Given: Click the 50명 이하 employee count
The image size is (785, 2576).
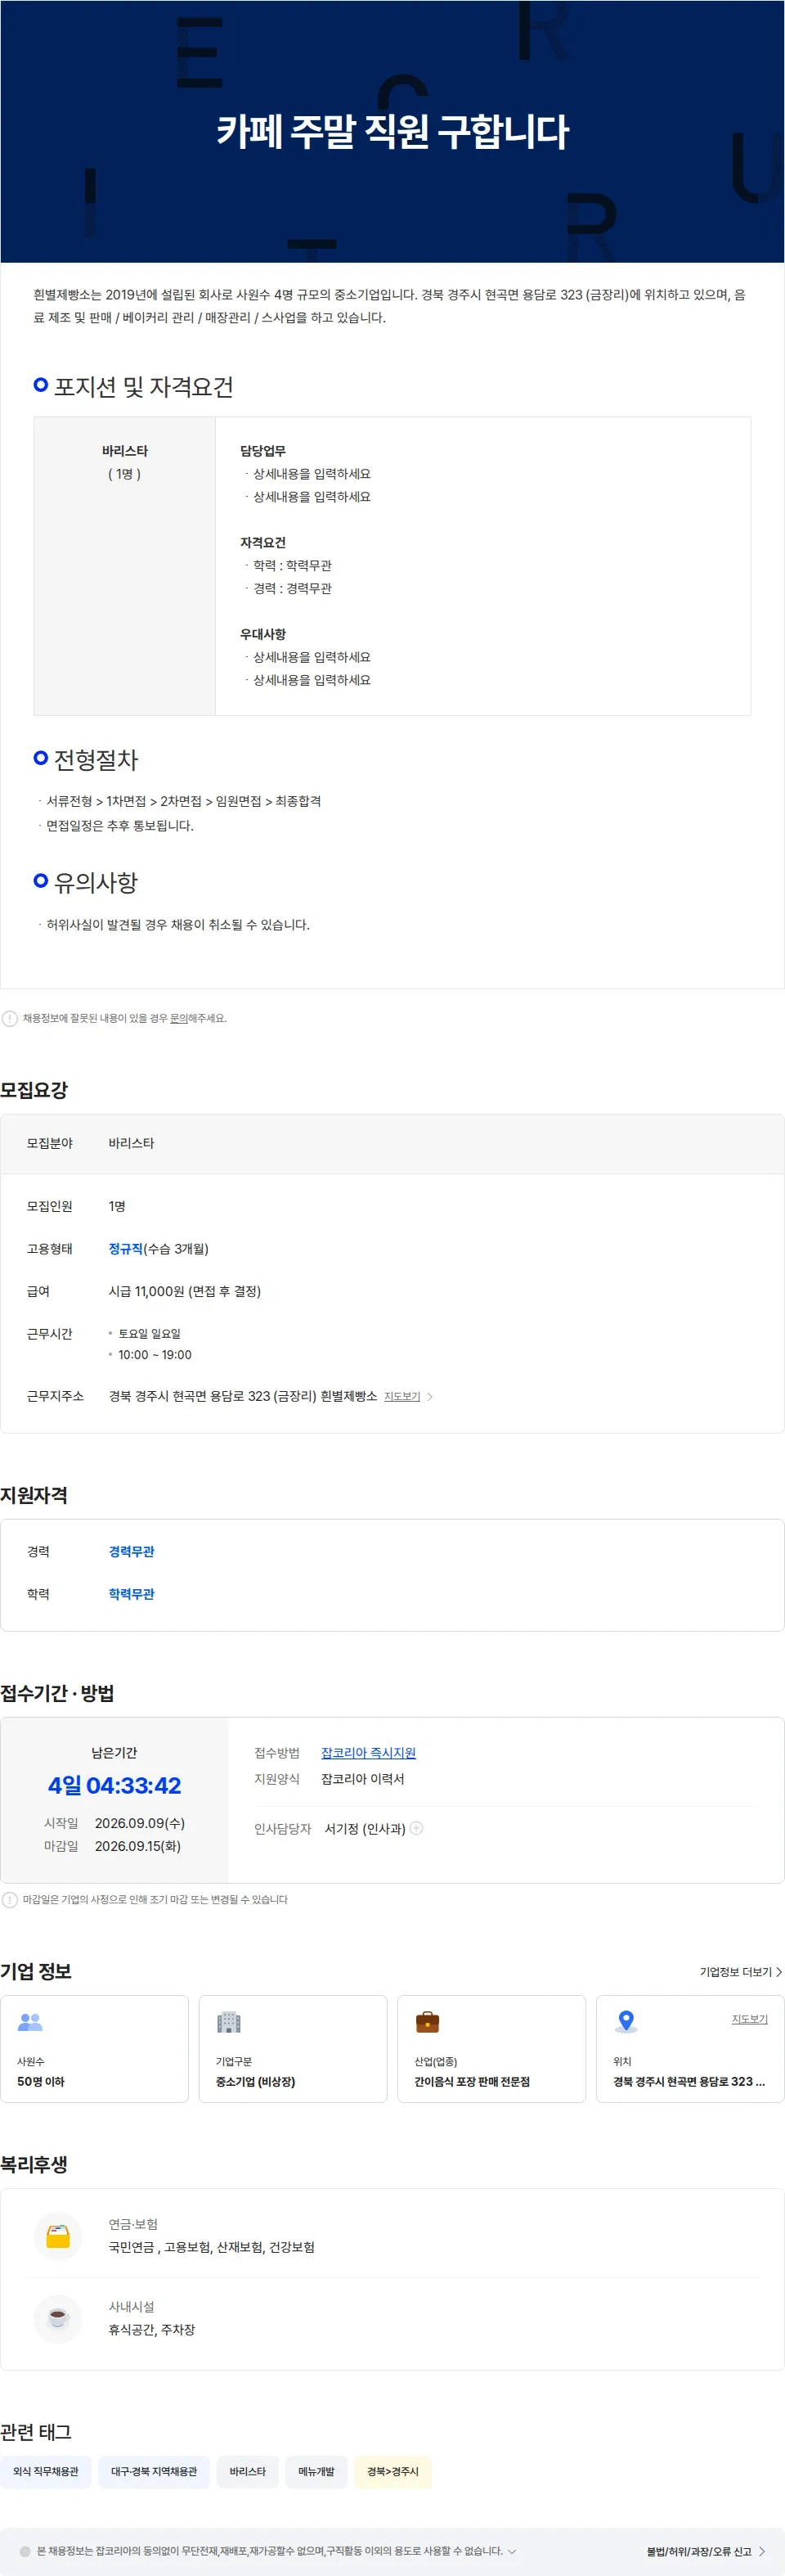Looking at the screenshot, I should (41, 2081).
